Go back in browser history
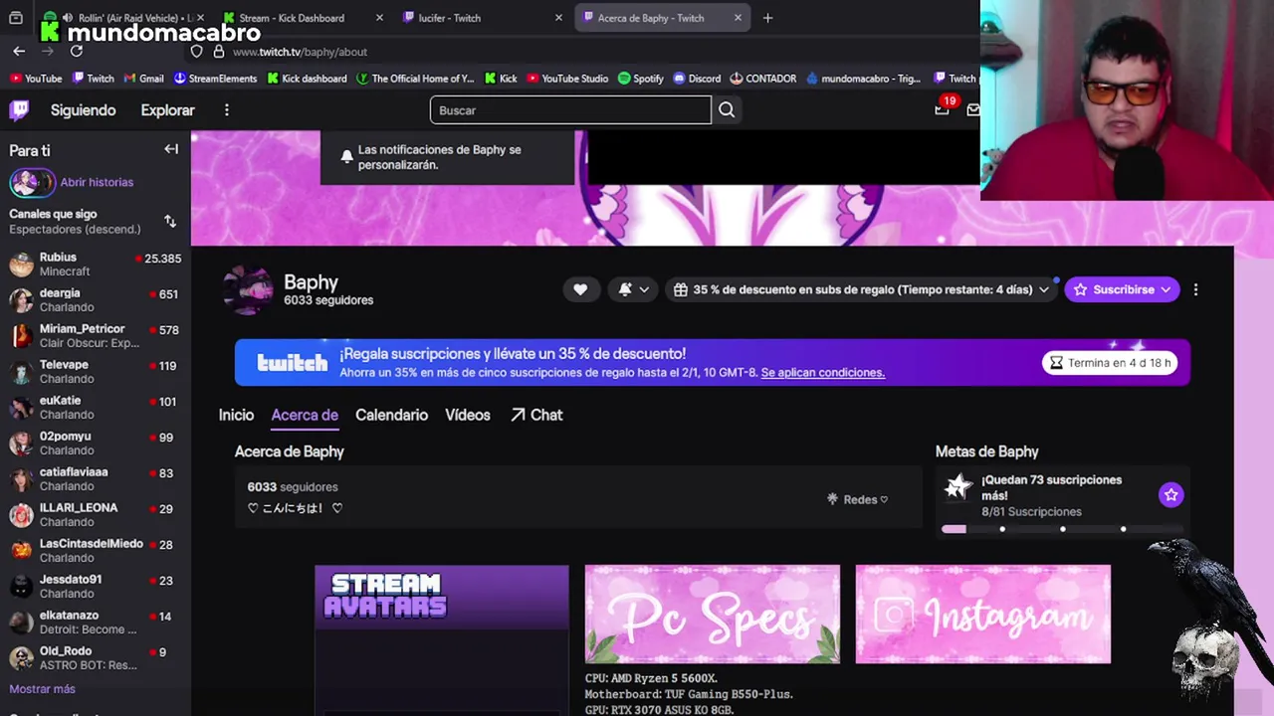 [19, 52]
